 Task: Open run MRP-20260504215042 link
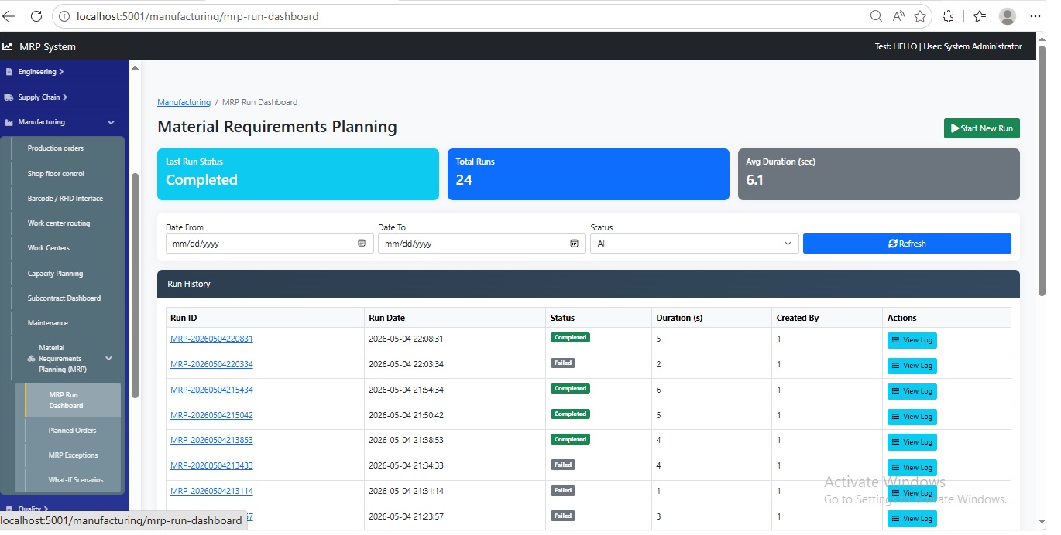click(x=211, y=415)
